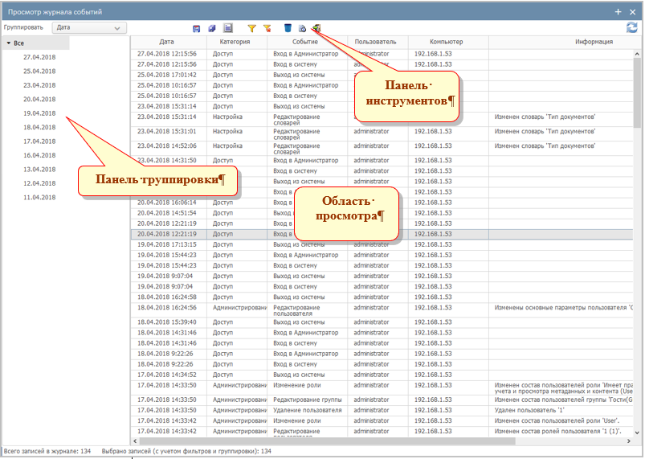645x459 pixels.
Task: Click the blue trash bin icon
Action: click(x=288, y=28)
